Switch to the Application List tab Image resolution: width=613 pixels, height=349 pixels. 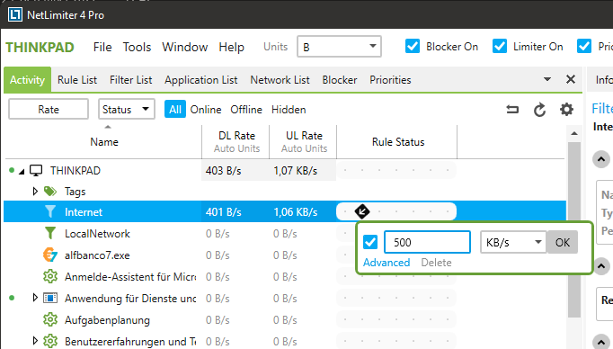pos(201,80)
